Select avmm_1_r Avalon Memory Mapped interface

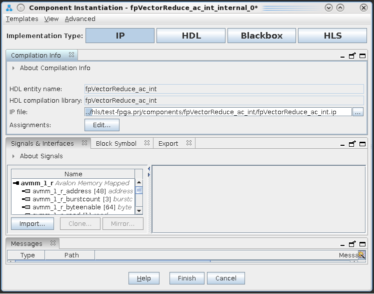(x=73, y=183)
